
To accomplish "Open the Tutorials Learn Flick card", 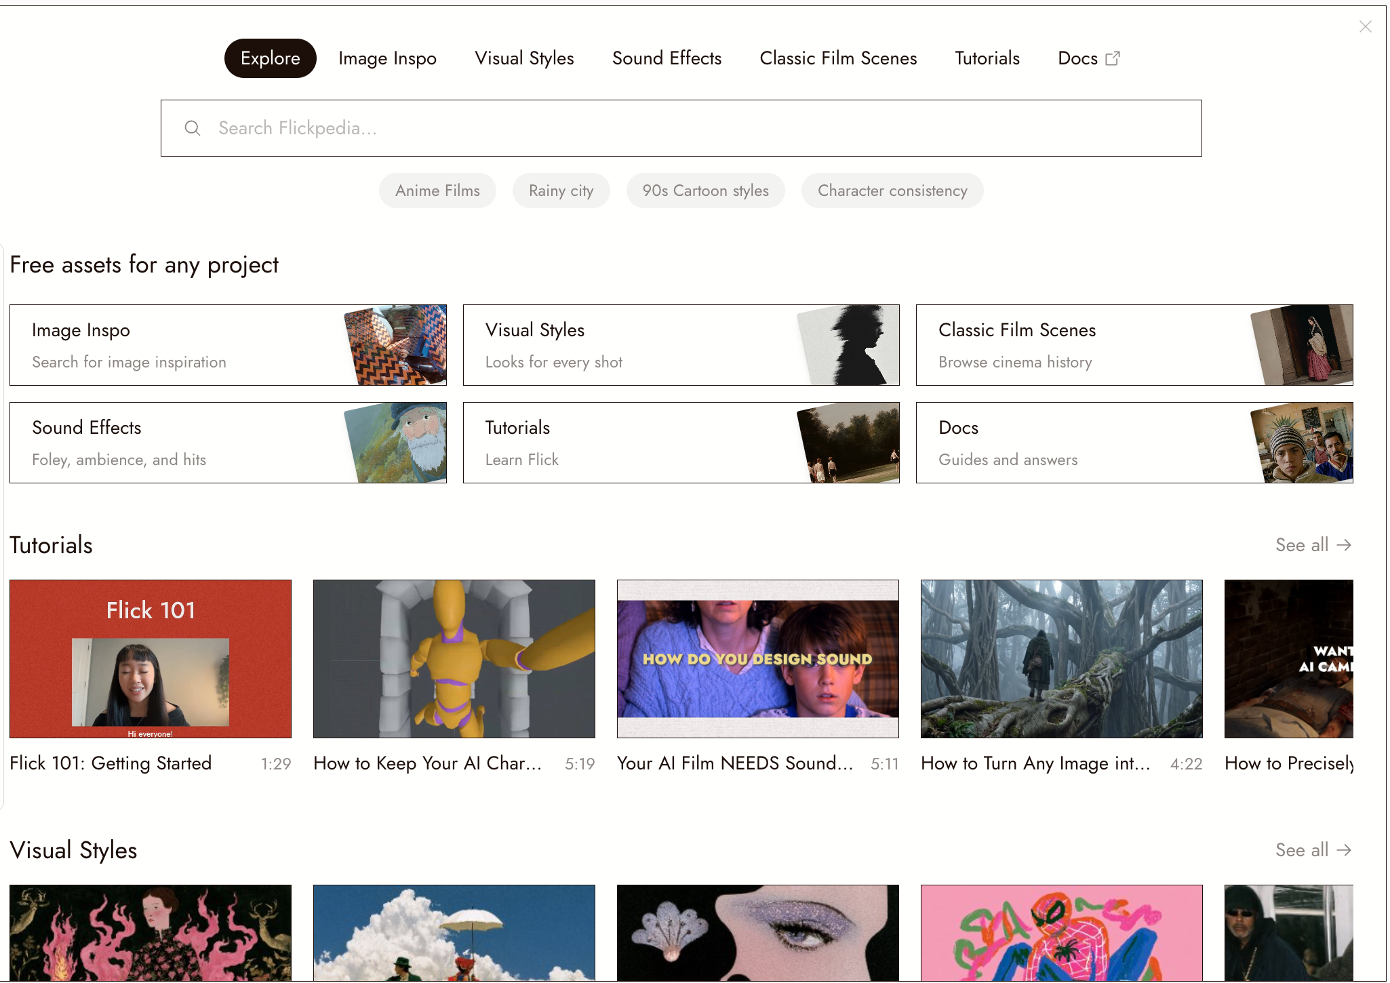I will coord(681,443).
